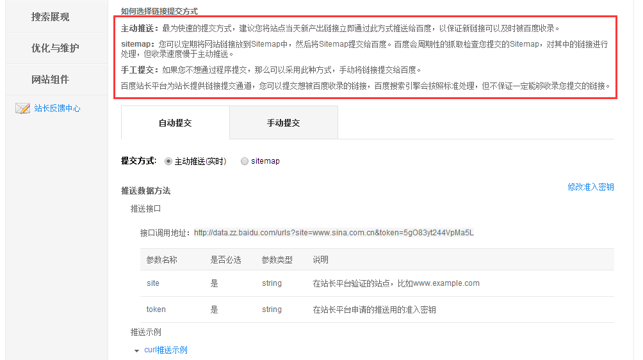
Task: Open the 站长反馈中心 link
Action: pyautogui.click(x=57, y=109)
